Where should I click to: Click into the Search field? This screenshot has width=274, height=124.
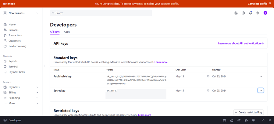coord(101,13)
